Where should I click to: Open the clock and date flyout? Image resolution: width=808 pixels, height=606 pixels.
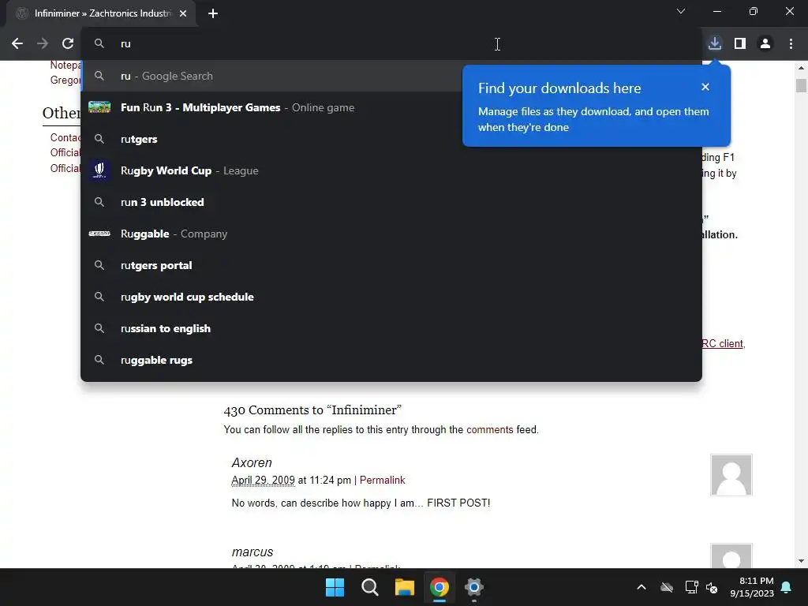[x=752, y=587]
